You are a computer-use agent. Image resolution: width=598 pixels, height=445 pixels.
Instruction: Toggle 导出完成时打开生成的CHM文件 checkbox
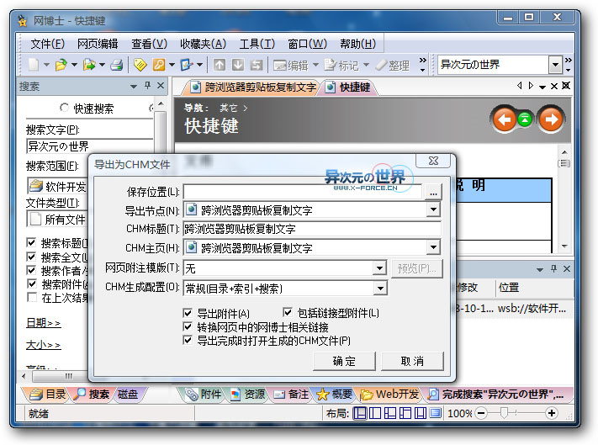188,340
